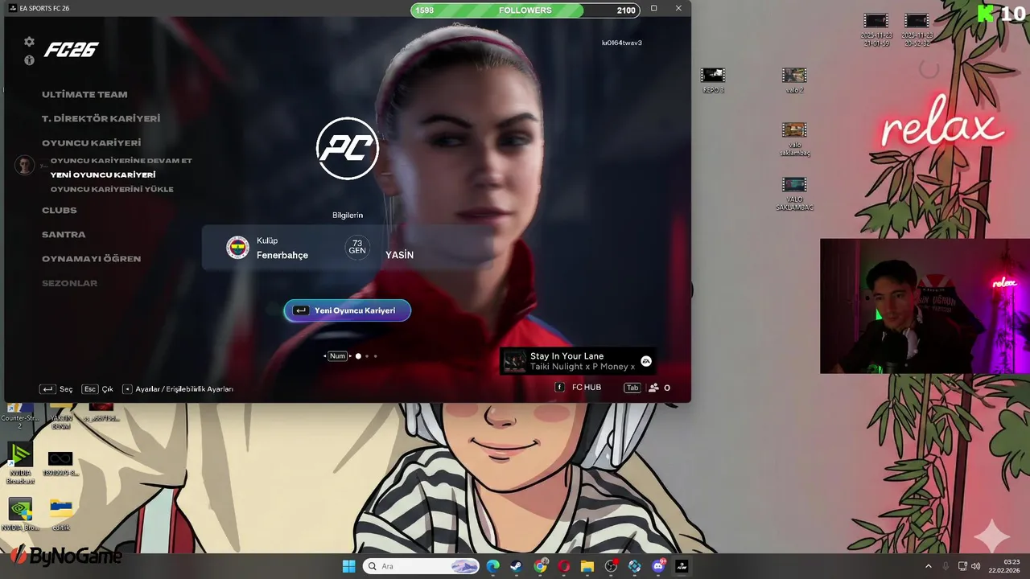Image resolution: width=1030 pixels, height=579 pixels.
Task: Open FC HUB
Action: click(579, 388)
